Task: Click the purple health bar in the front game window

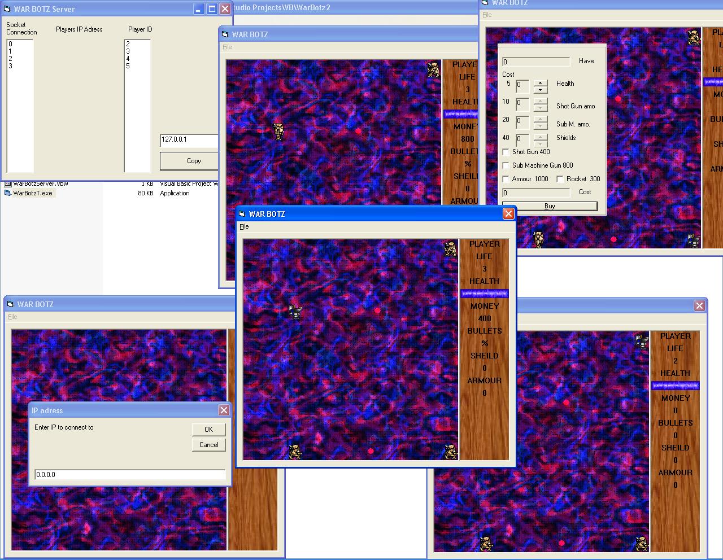Action: (484, 294)
